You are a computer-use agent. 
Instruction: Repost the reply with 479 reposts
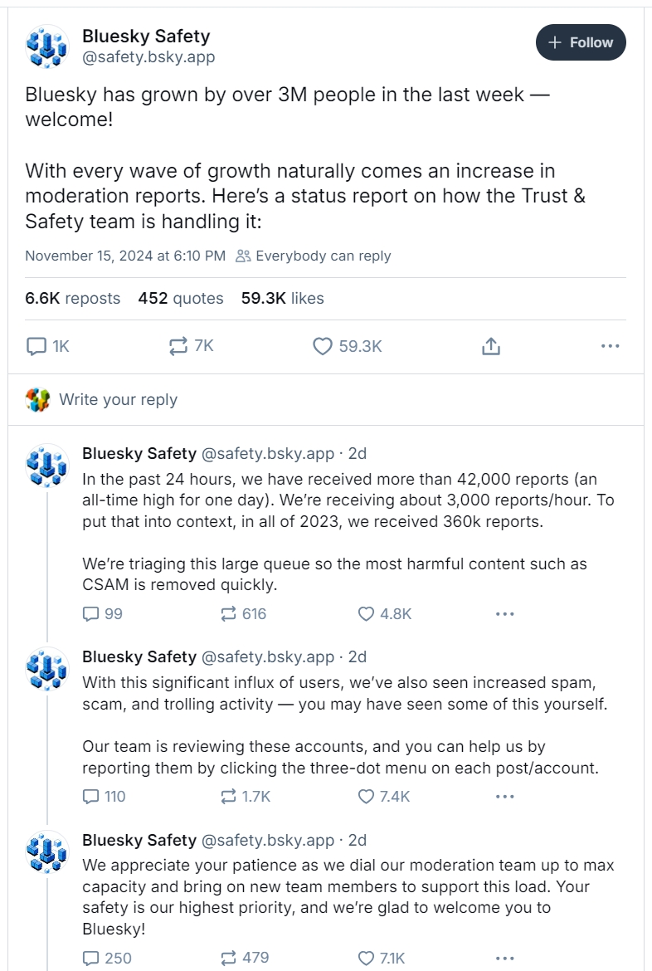(x=245, y=958)
